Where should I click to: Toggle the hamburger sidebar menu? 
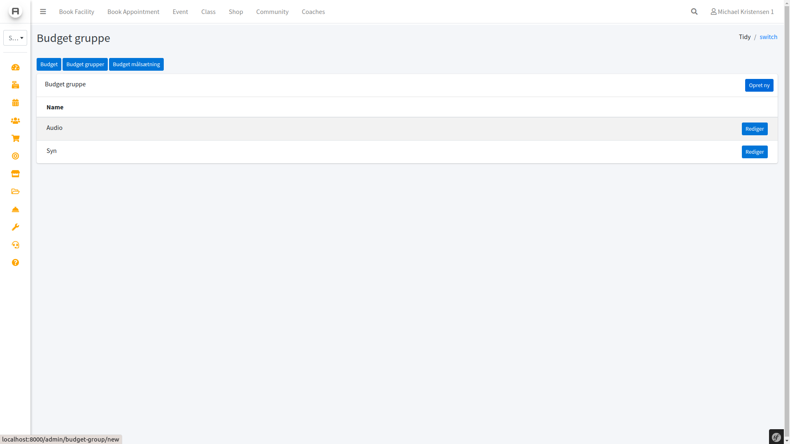(43, 12)
